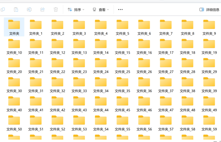Click the 文件夹_26 name label
Viewport: 221px width, 142px height.
[x=144, y=72]
